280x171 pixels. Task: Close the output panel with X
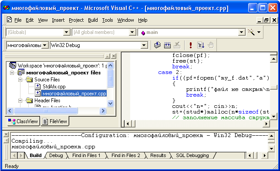click(x=6, y=134)
